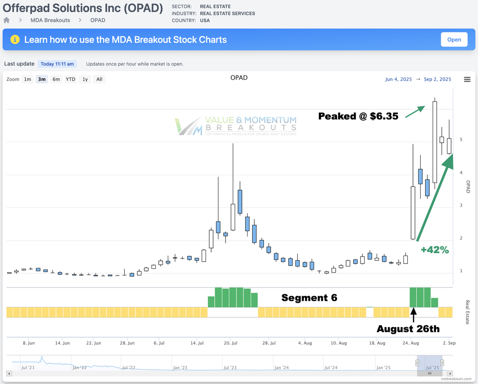Select the 3m zoom range

(42, 79)
